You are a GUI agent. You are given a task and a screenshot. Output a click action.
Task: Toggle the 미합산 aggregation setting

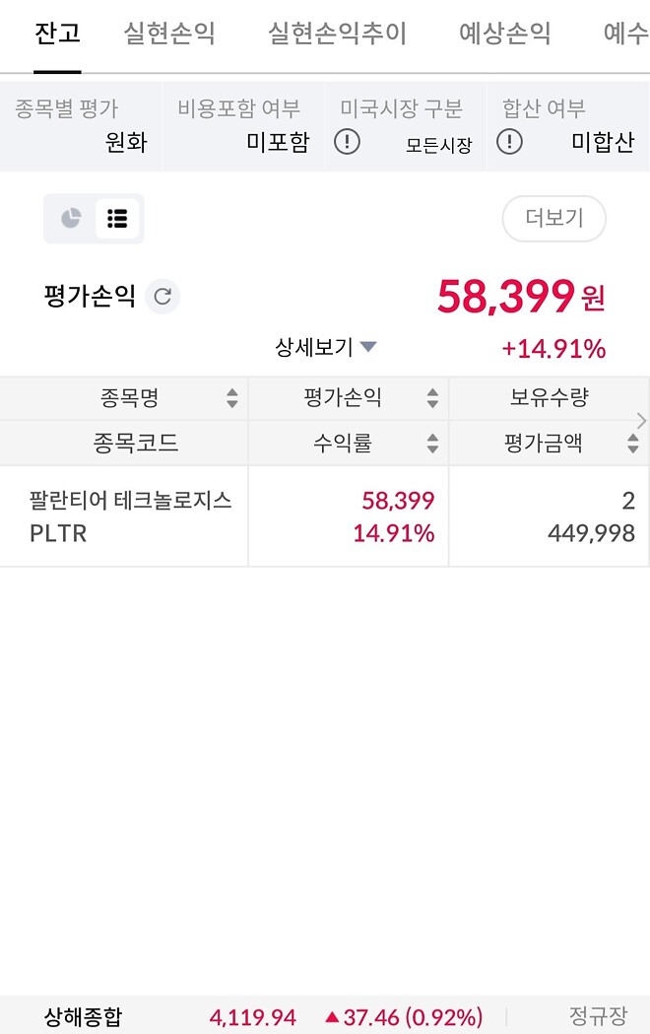tap(605, 142)
